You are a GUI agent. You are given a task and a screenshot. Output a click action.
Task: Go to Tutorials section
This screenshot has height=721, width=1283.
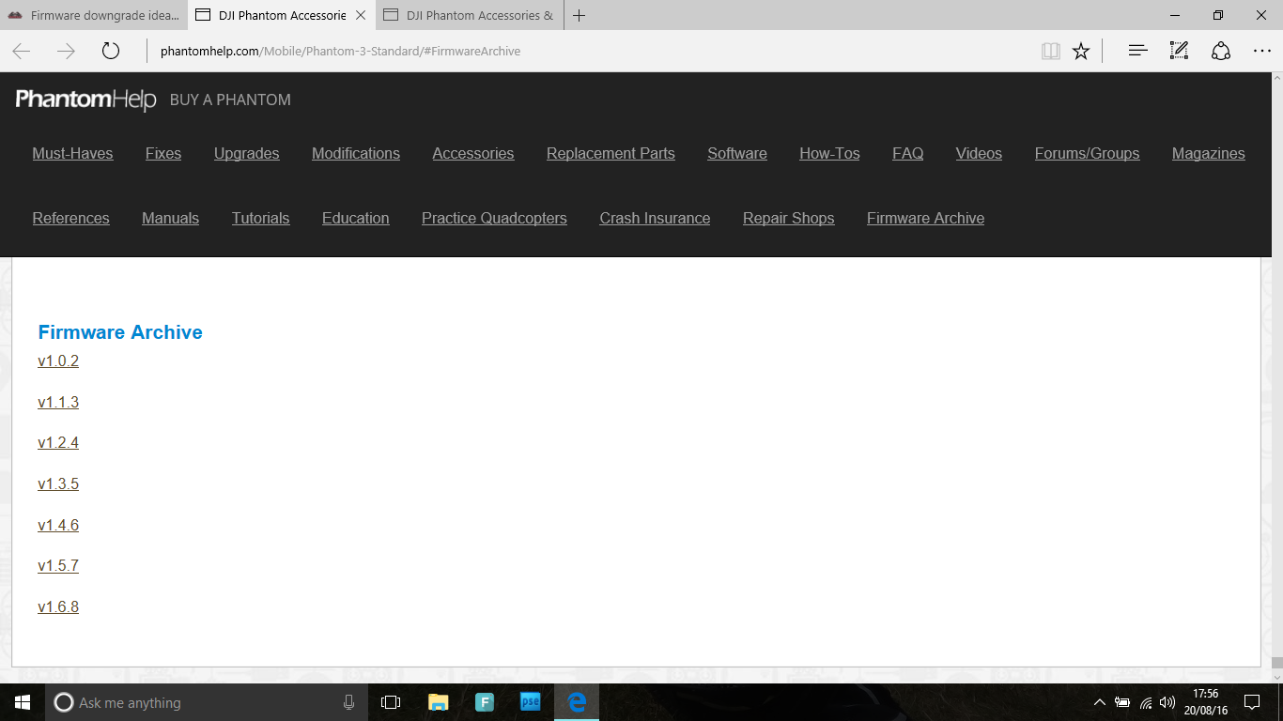click(260, 219)
